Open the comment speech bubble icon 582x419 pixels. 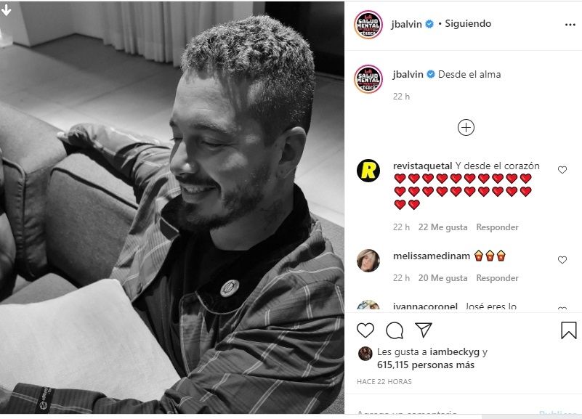(x=395, y=330)
